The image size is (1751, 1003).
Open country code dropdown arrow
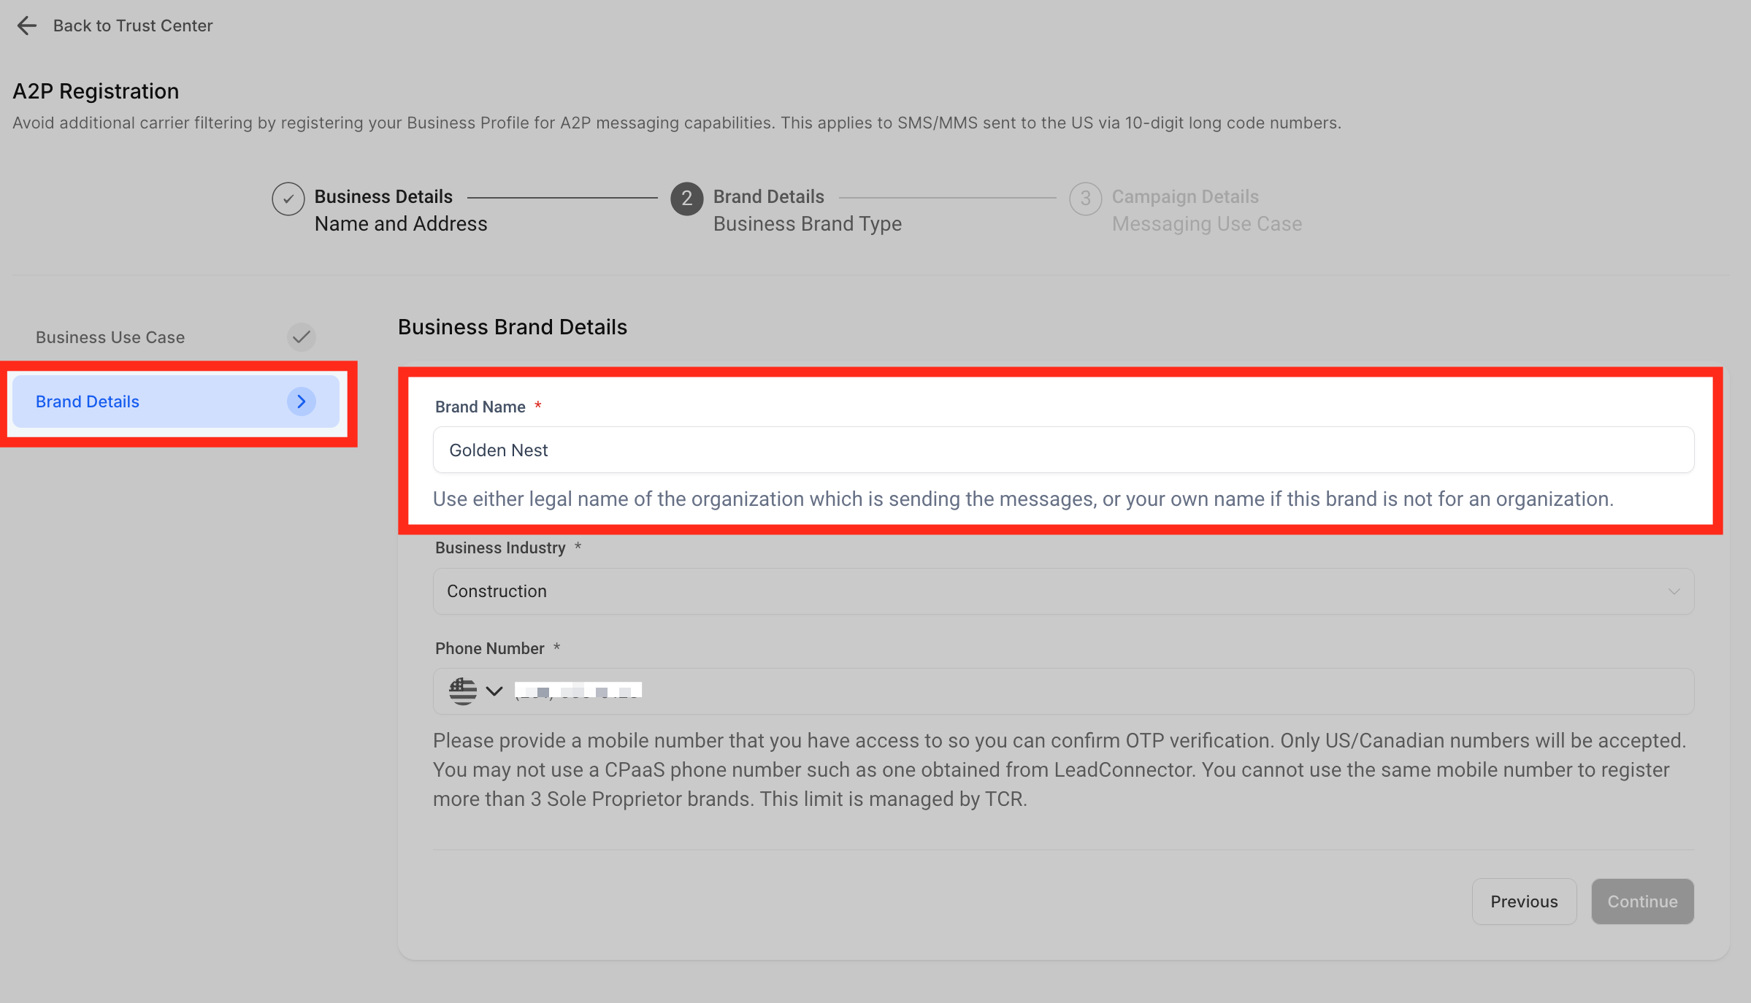coord(494,691)
